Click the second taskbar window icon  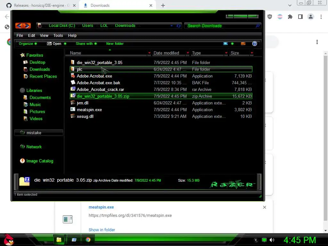pos(74,240)
